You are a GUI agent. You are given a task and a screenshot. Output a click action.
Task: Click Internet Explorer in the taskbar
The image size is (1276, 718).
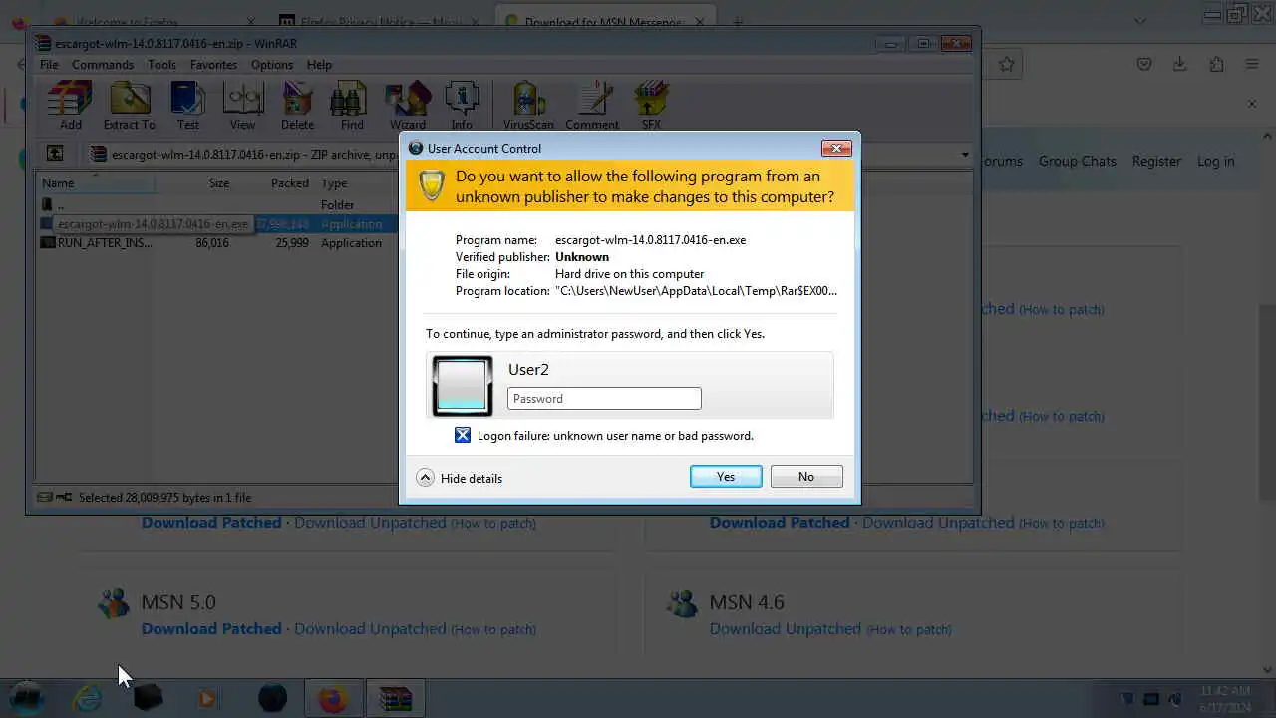point(88,698)
